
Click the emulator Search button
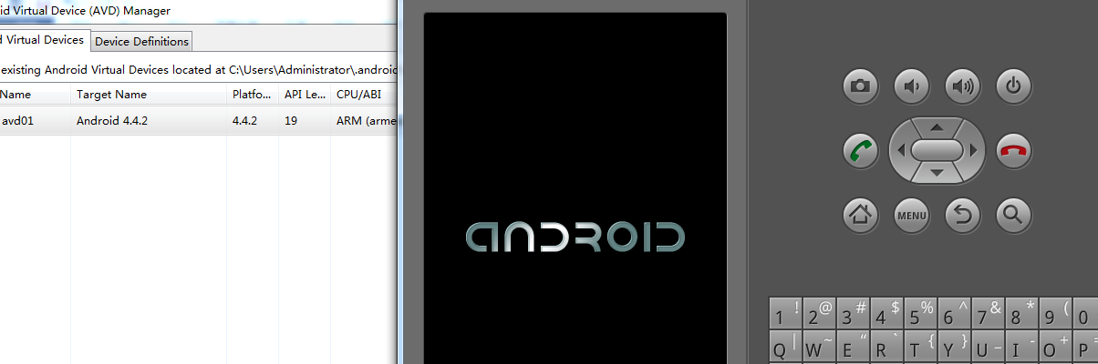pyautogui.click(x=1012, y=215)
